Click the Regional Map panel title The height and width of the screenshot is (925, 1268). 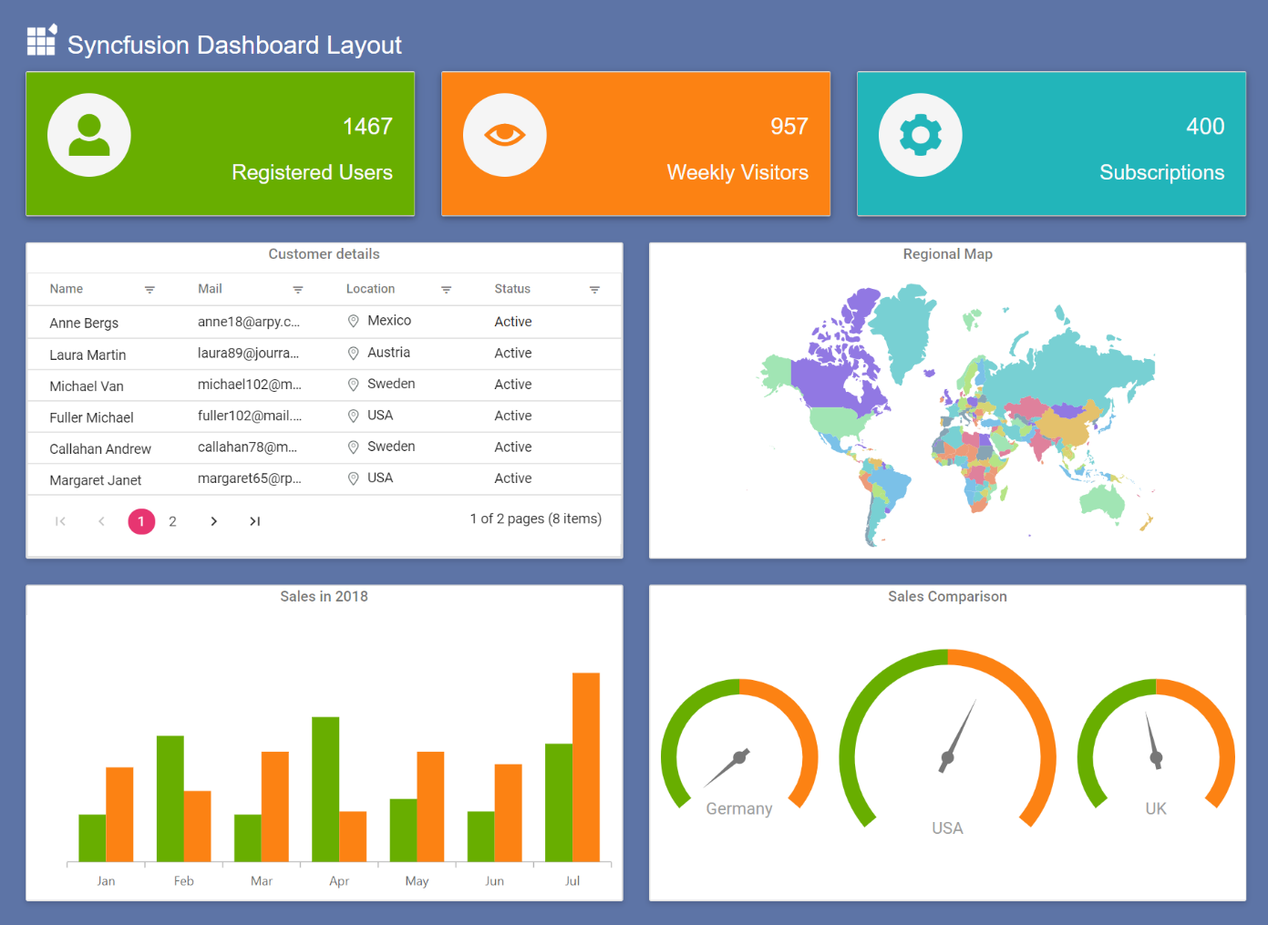click(x=947, y=254)
